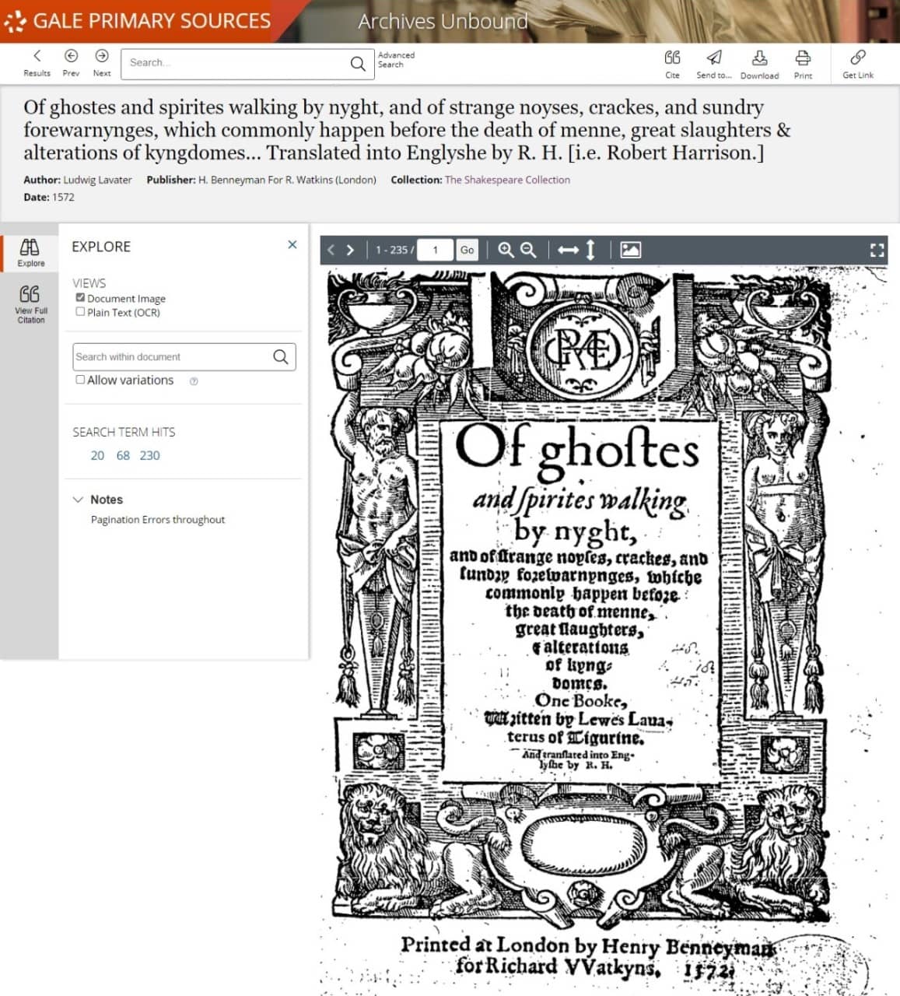This screenshot has width=900, height=996.
Task: Open the Cite tool
Action: point(672,65)
